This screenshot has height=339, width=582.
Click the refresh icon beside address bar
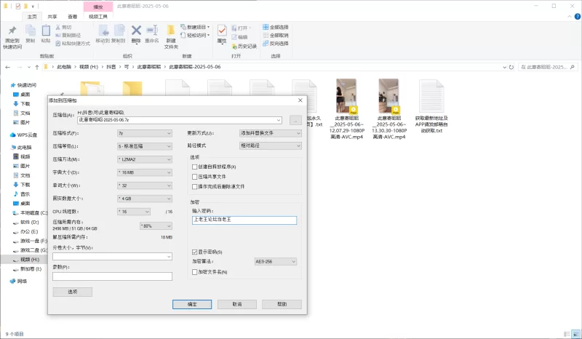[511, 67]
